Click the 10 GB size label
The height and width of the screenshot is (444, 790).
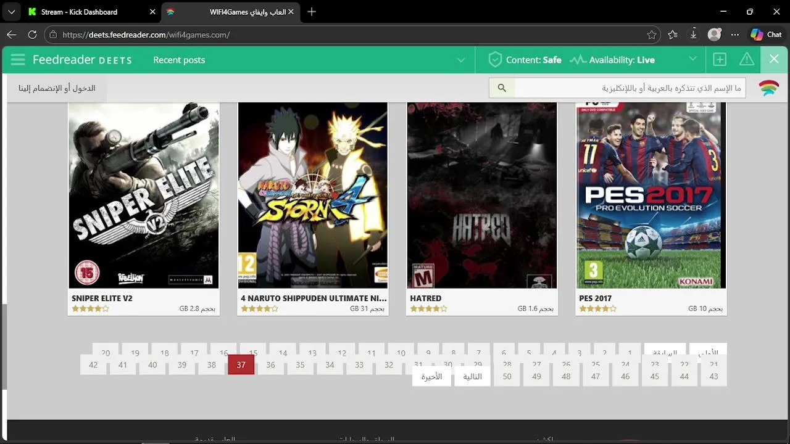(x=705, y=308)
